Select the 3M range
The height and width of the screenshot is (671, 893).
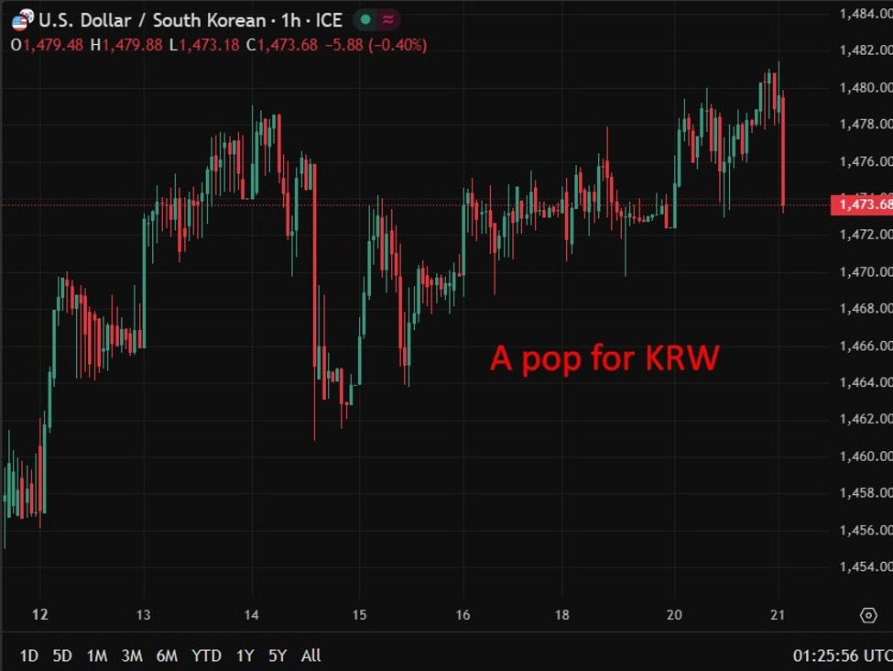pyautogui.click(x=132, y=656)
